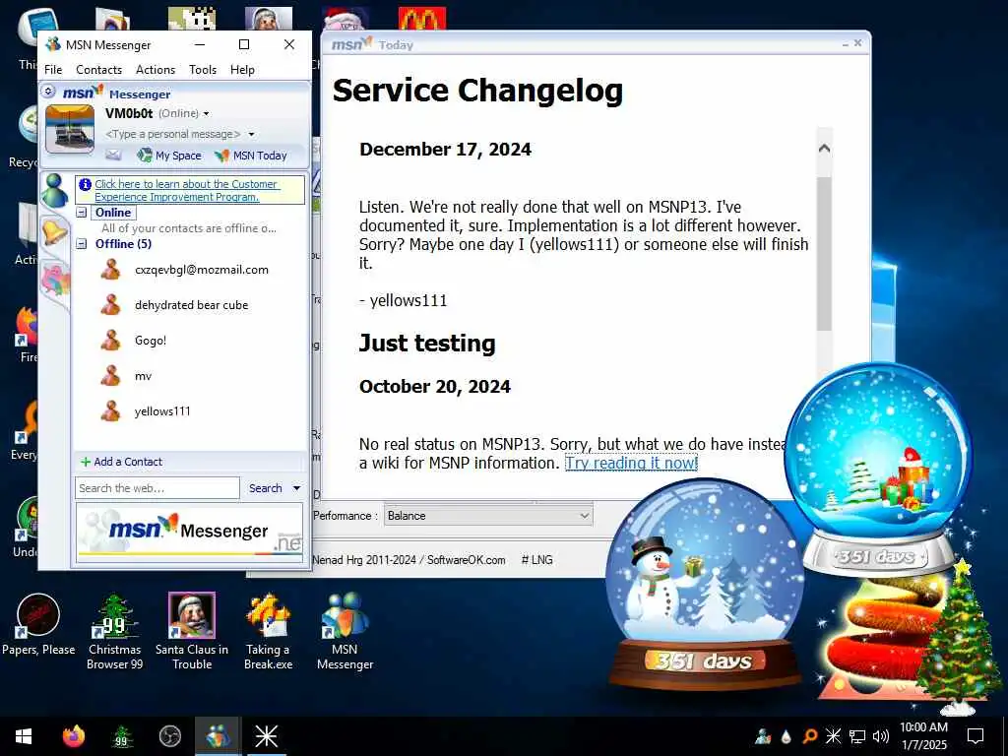Select the Christmas Browser 99 desktop icon
1008x756 pixels.
click(x=114, y=631)
